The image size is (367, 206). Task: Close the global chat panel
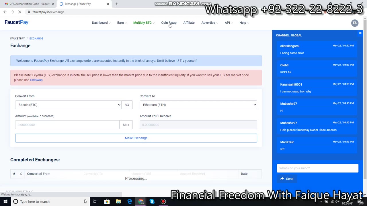[360, 33]
